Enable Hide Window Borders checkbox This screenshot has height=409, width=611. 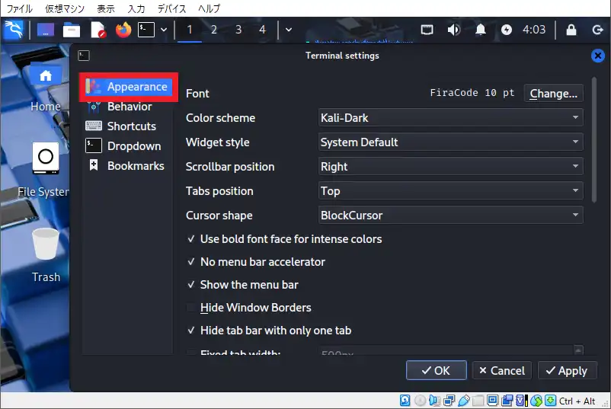coord(191,308)
